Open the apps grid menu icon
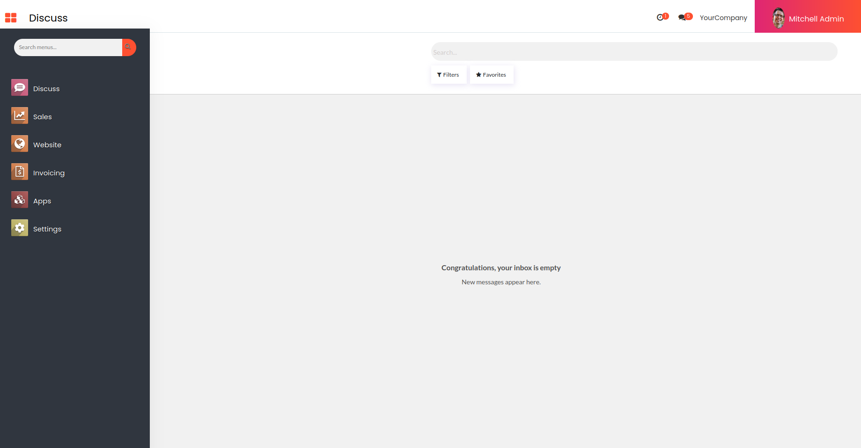Screen dimensions: 861x448 pos(11,18)
